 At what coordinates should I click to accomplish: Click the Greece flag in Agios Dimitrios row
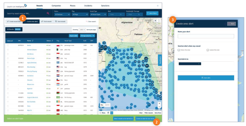tap(58, 63)
